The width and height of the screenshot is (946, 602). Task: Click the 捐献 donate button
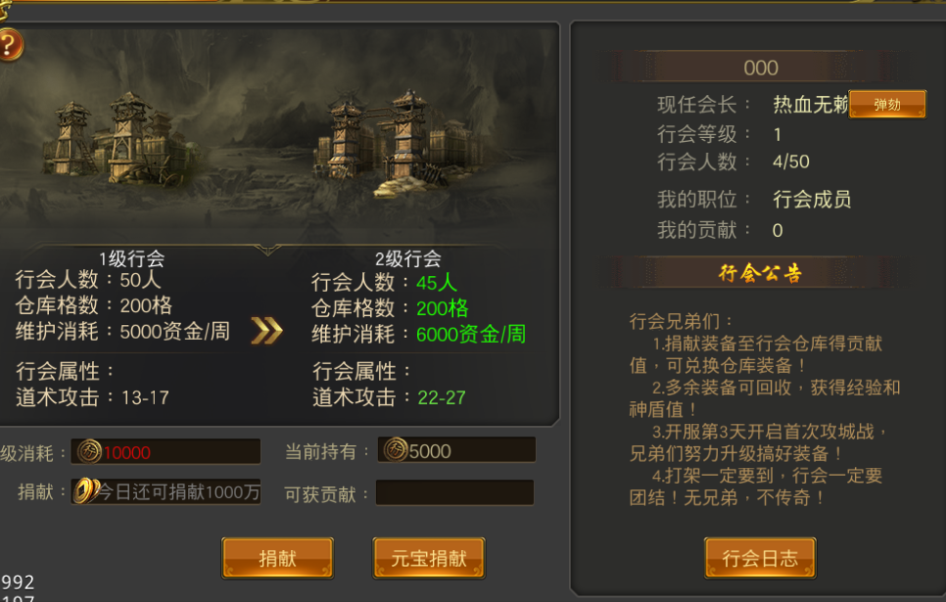pyautogui.click(x=277, y=558)
